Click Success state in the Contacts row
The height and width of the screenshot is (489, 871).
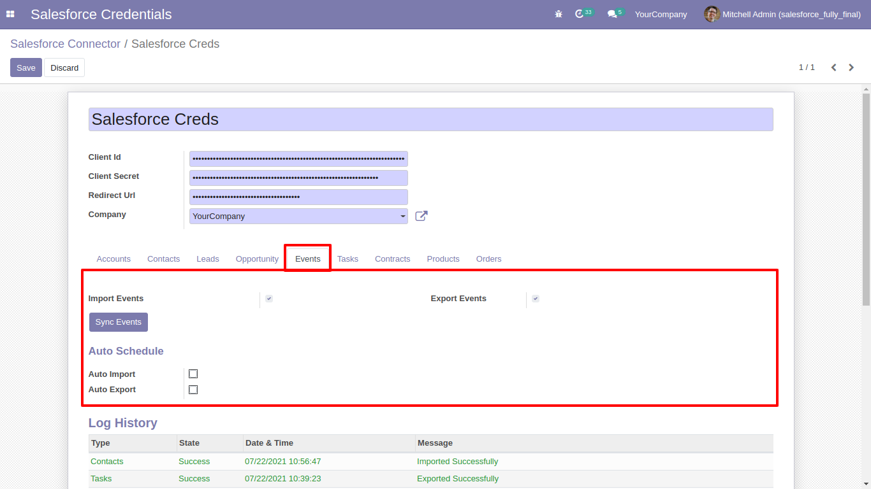point(194,462)
